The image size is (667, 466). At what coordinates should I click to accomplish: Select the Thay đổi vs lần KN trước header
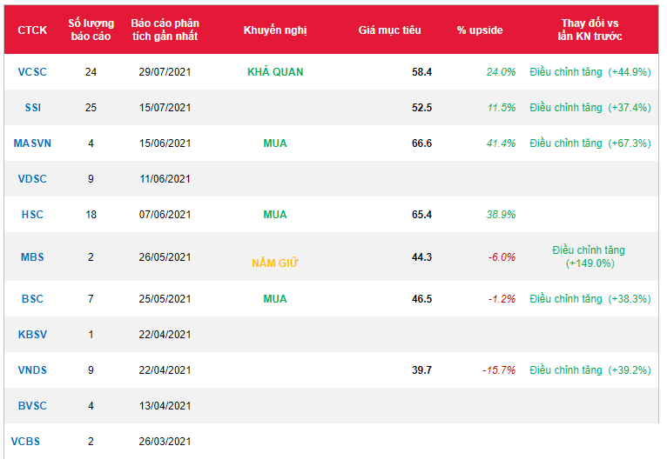[x=590, y=30]
